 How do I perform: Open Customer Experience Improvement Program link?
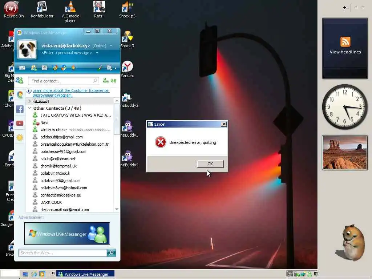click(x=70, y=93)
